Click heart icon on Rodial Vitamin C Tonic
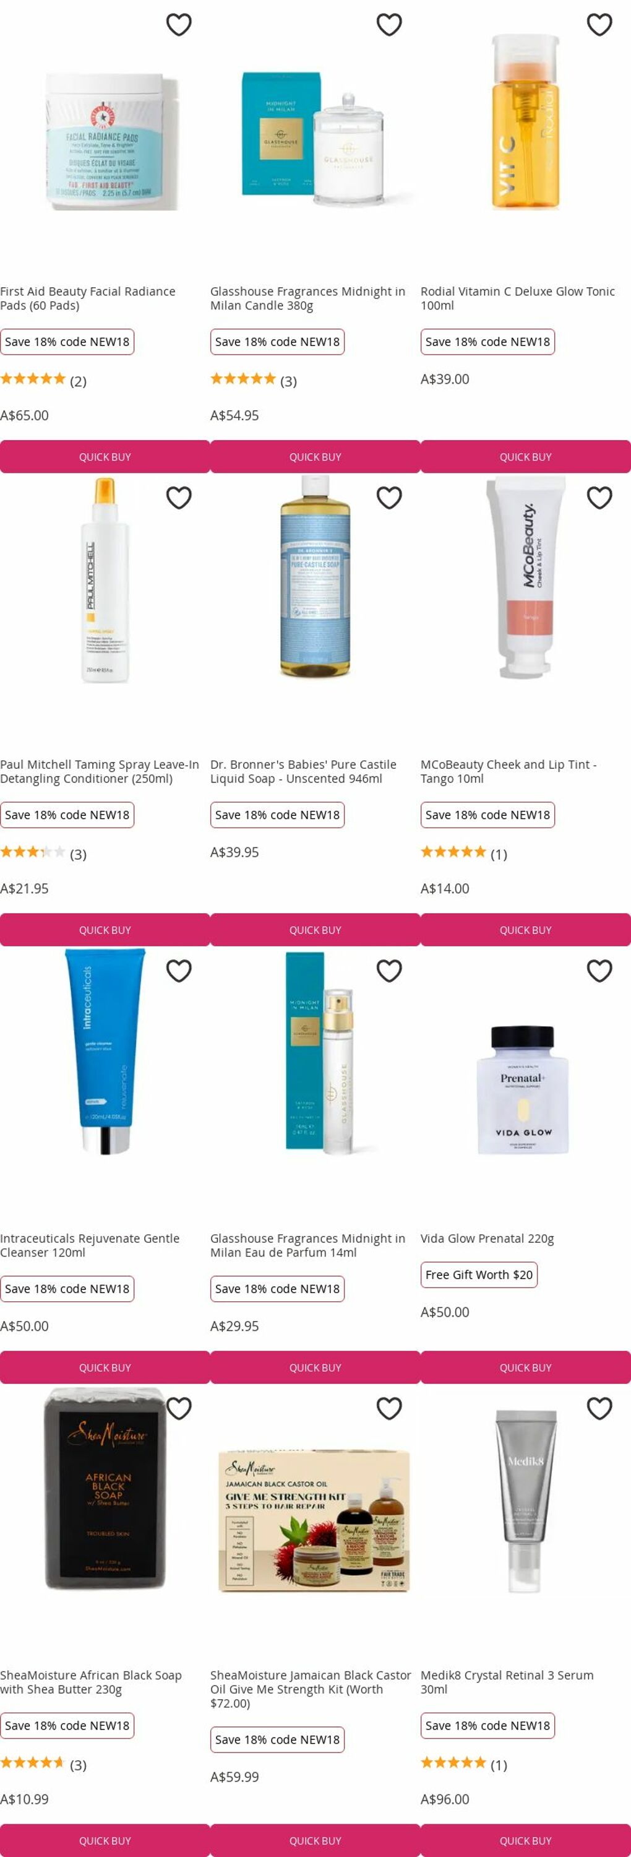The width and height of the screenshot is (631, 1857). (x=599, y=25)
